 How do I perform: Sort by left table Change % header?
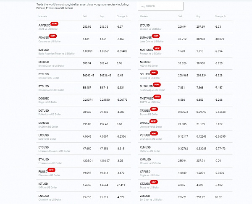click(122, 16)
